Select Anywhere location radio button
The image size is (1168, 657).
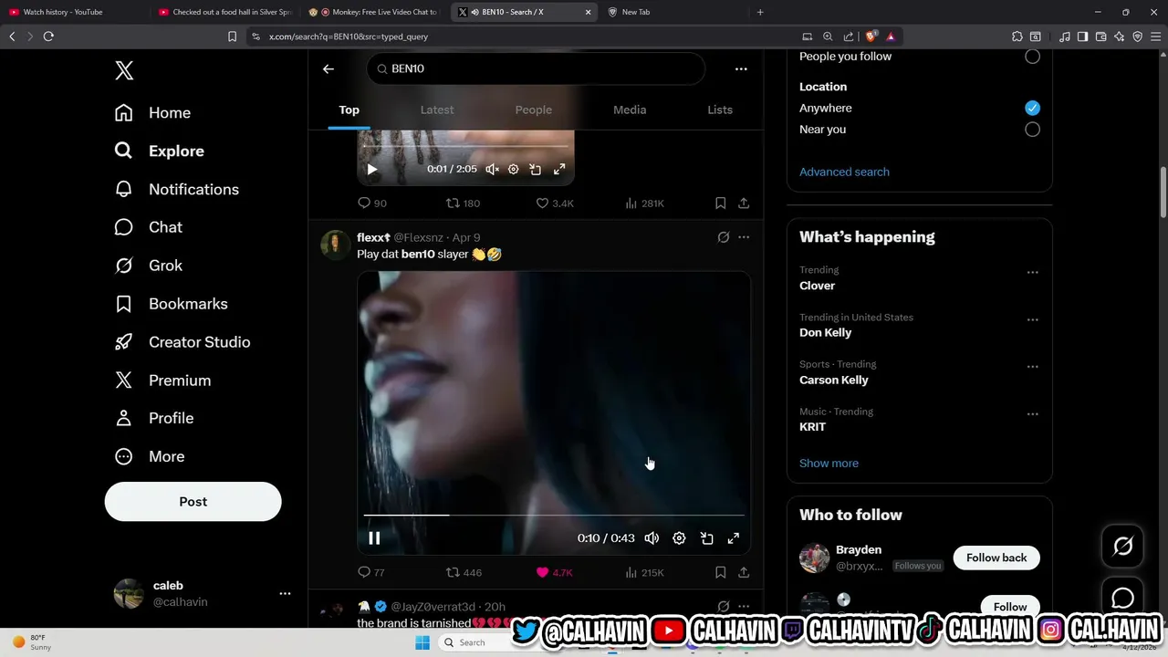coord(1032,108)
